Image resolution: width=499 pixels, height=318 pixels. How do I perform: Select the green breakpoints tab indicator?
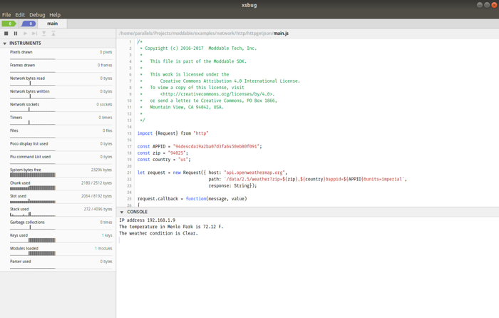pos(9,24)
